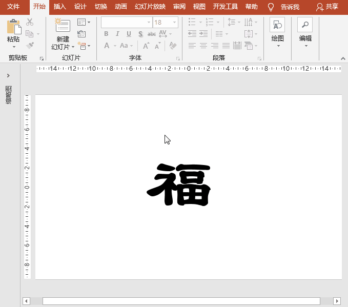Toggle Strikethrough abc formatting

(x=152, y=34)
